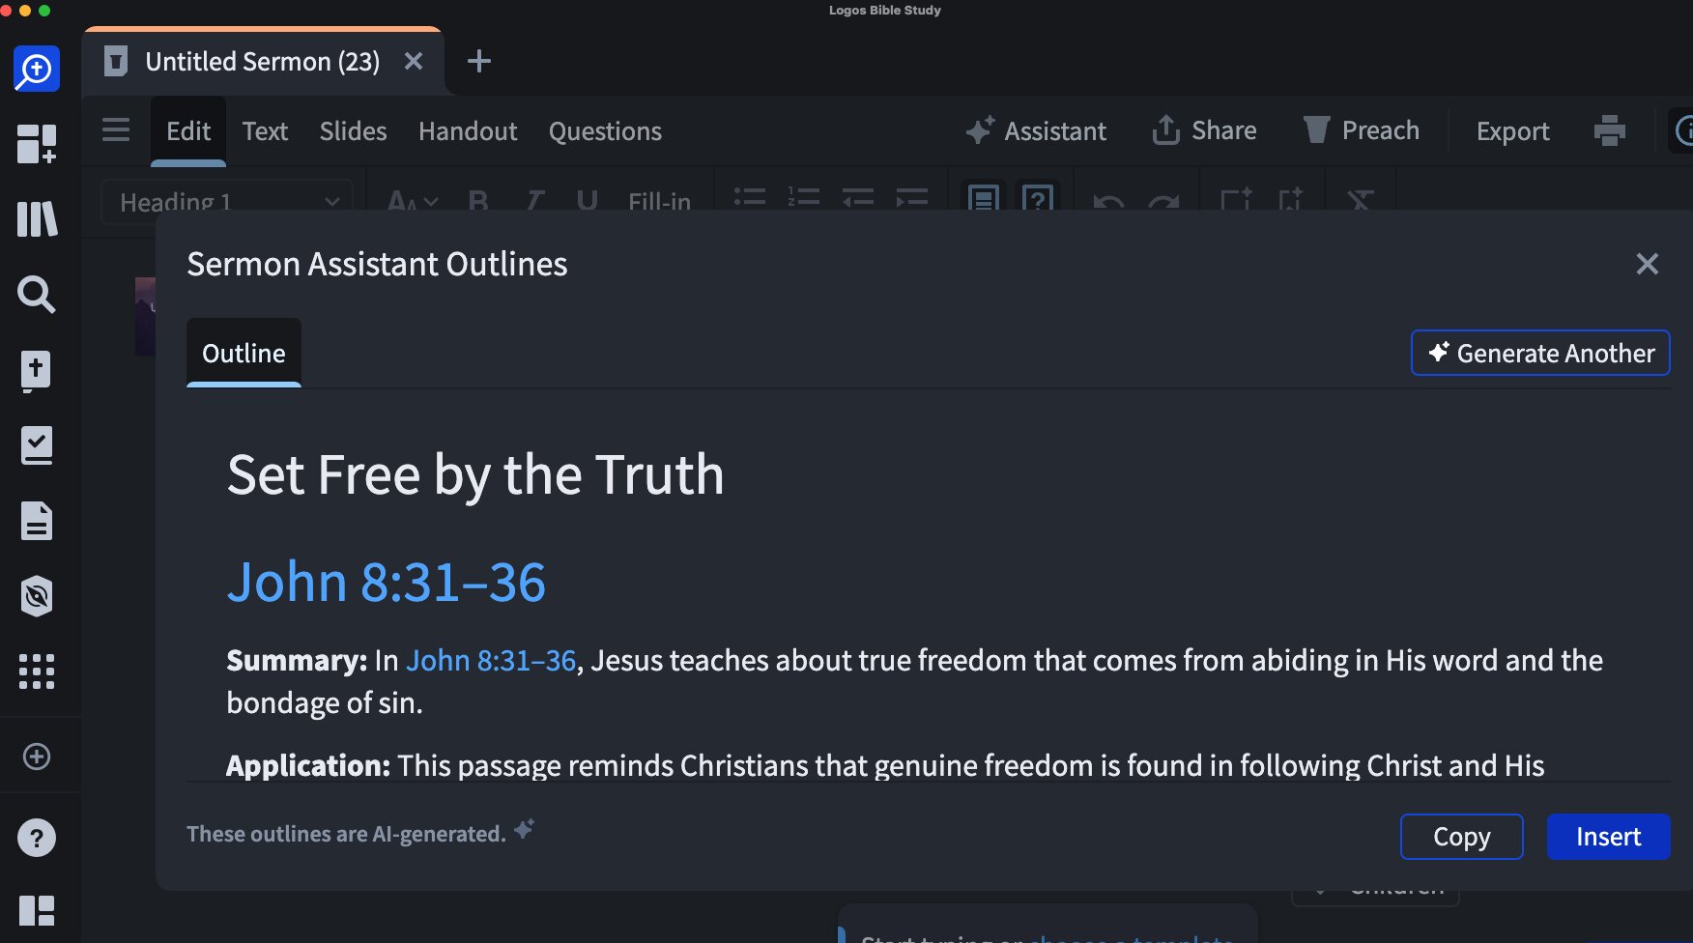This screenshot has width=1693, height=943.
Task: Click the printer icon
Action: coord(1610,130)
